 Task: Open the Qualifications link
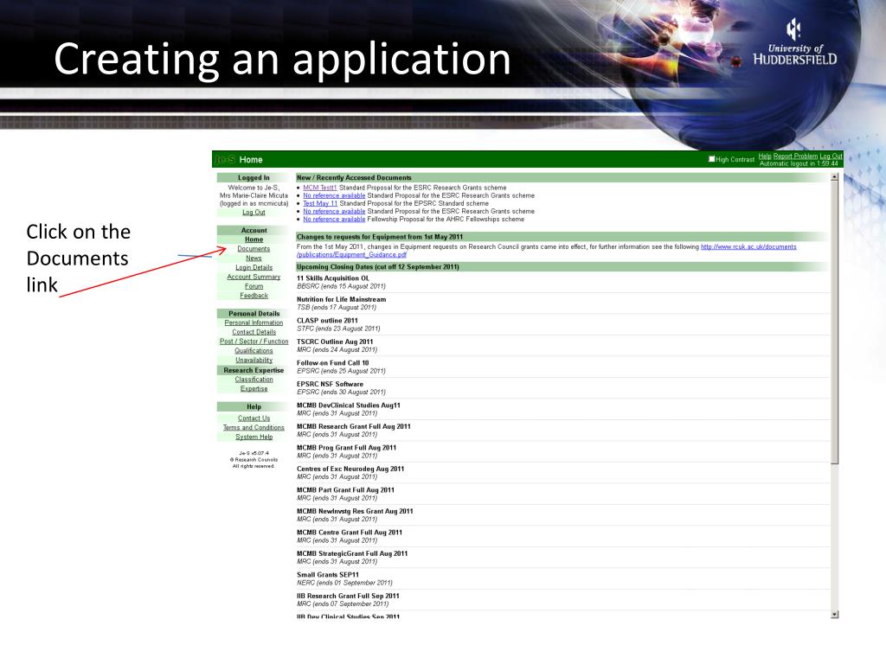[x=254, y=351]
